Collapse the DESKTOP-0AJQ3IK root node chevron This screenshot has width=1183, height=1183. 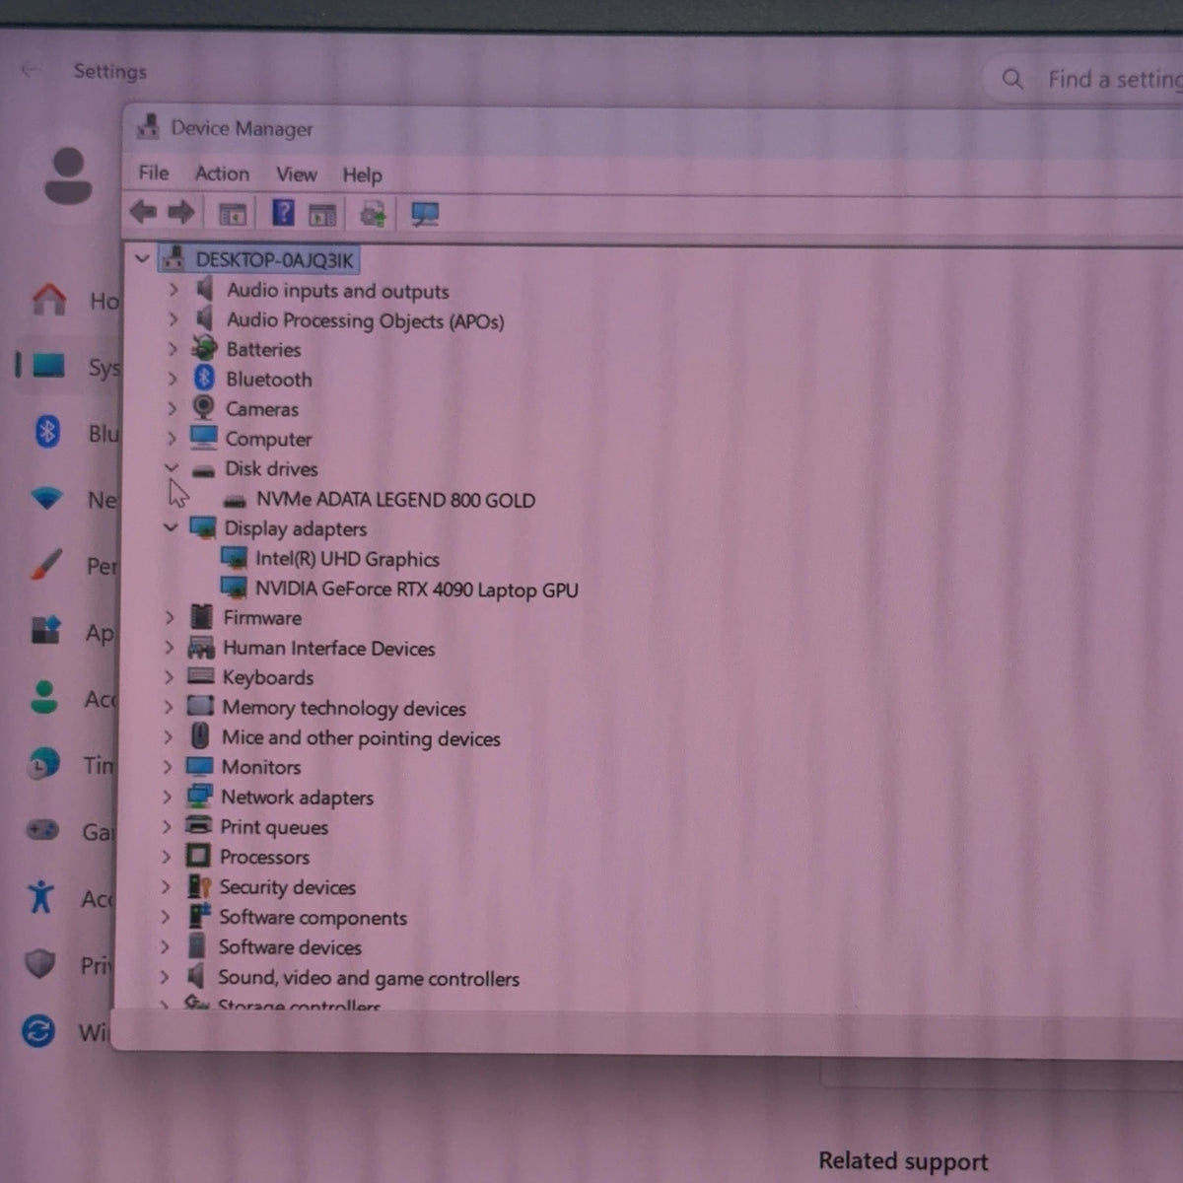click(x=142, y=259)
